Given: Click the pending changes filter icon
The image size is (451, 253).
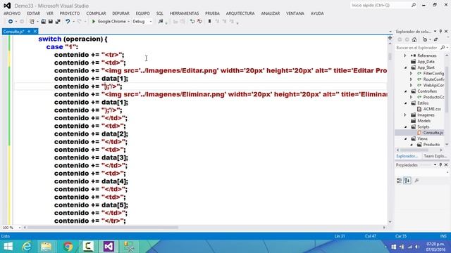Looking at the screenshot, I should click(x=425, y=39).
